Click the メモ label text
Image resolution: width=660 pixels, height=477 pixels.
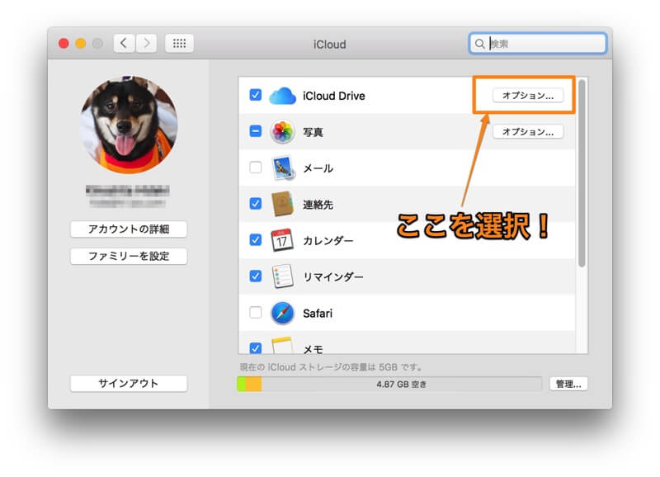(313, 349)
